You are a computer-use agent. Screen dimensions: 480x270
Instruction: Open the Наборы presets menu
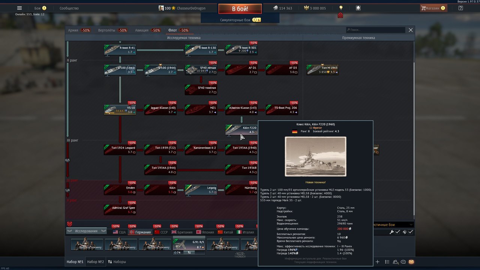(117, 262)
